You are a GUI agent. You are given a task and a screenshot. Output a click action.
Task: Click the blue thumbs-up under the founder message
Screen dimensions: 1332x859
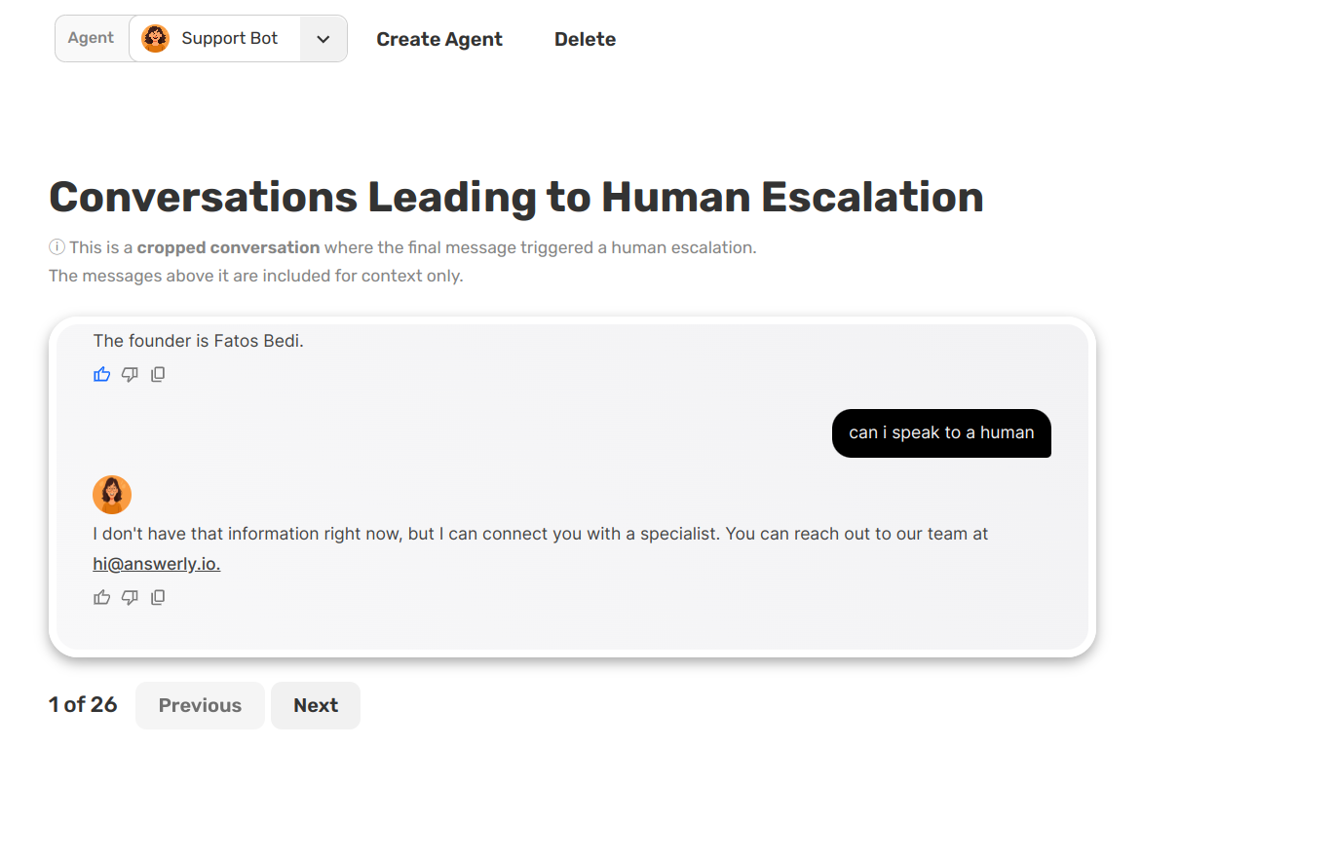tap(102, 374)
